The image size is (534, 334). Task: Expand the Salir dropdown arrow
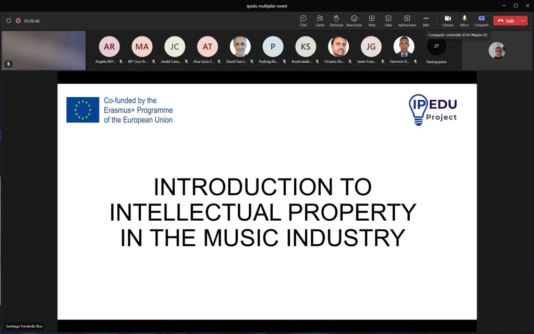pos(523,21)
